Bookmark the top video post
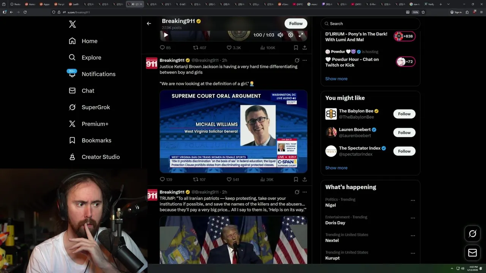 pyautogui.click(x=296, y=48)
